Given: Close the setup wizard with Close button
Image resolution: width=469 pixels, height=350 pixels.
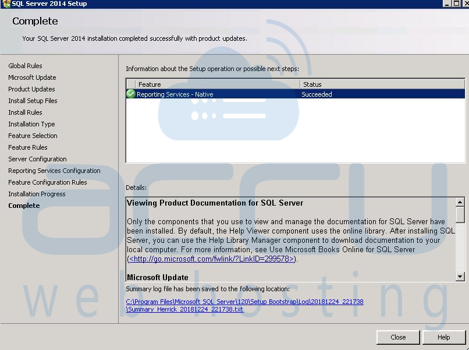Looking at the screenshot, I should point(398,337).
